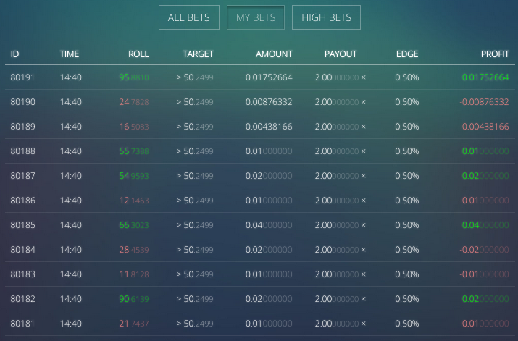
Task: Click bet ID 80182
Action: pyautogui.click(x=22, y=299)
